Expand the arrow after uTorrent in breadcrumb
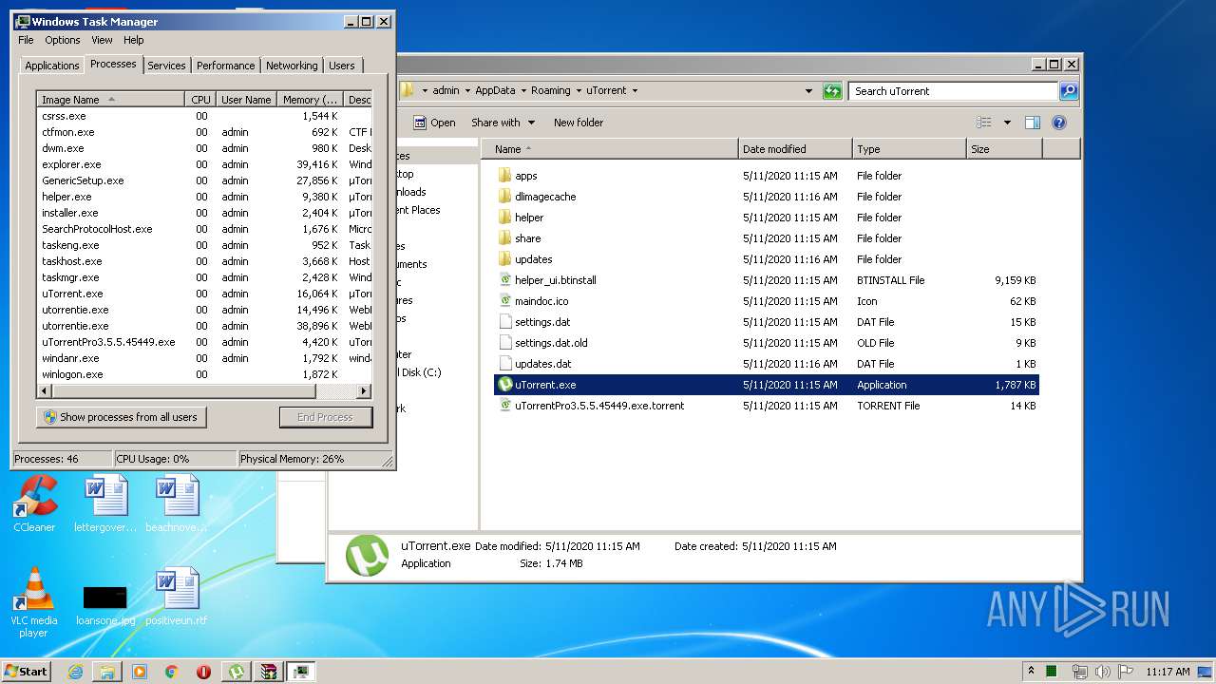Image resolution: width=1216 pixels, height=684 pixels. tap(635, 91)
